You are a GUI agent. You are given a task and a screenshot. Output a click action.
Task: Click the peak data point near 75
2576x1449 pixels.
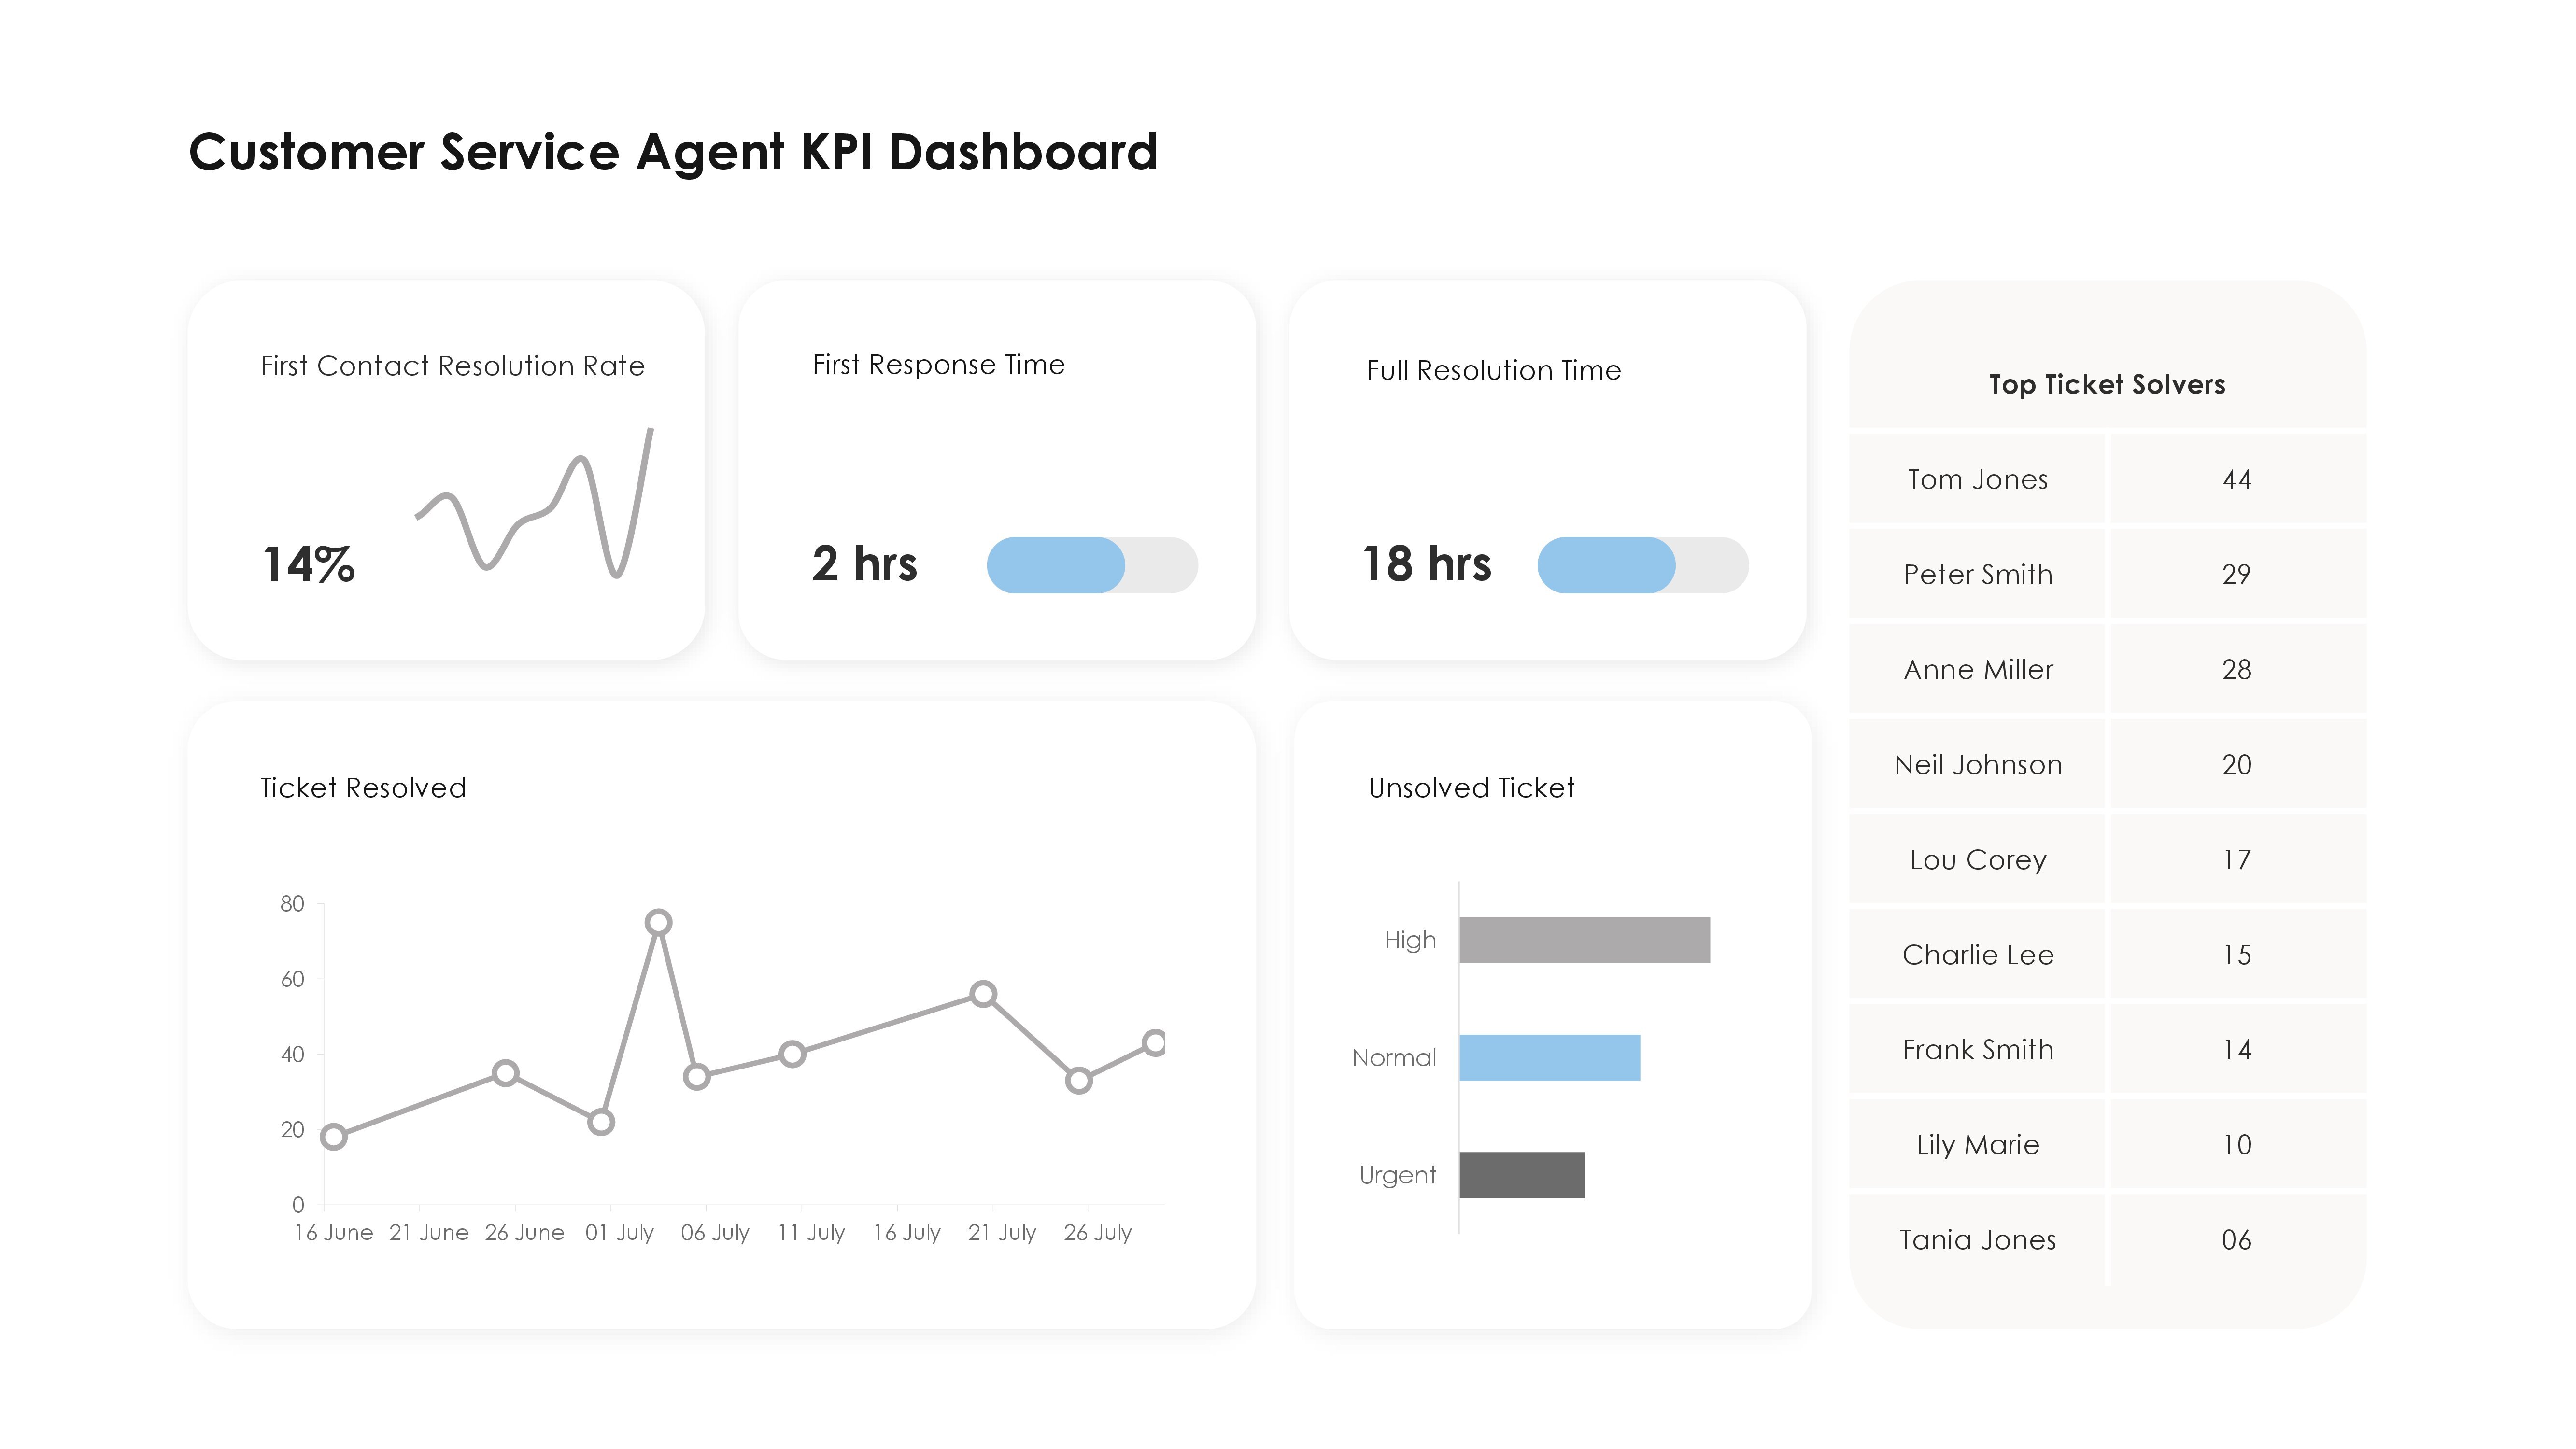658,922
